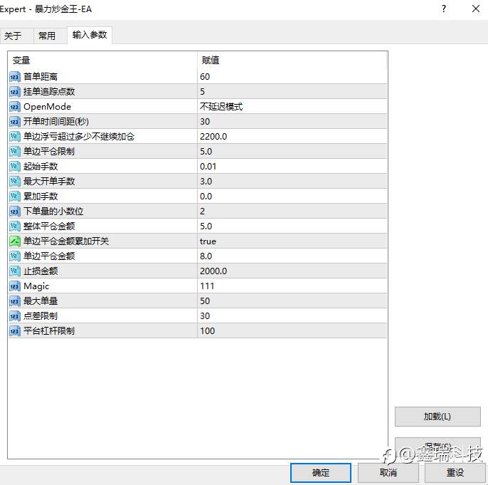Close the Expert dialog window
The width and height of the screenshot is (488, 485).
pyautogui.click(x=476, y=9)
